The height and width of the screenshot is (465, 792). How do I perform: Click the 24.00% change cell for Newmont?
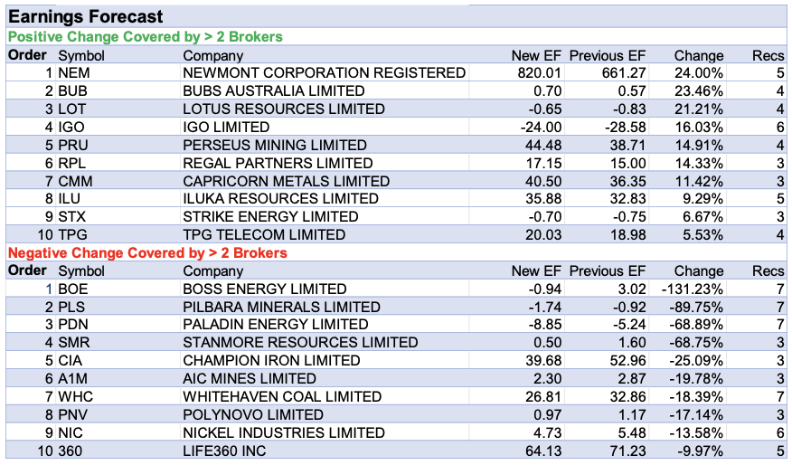[700, 73]
